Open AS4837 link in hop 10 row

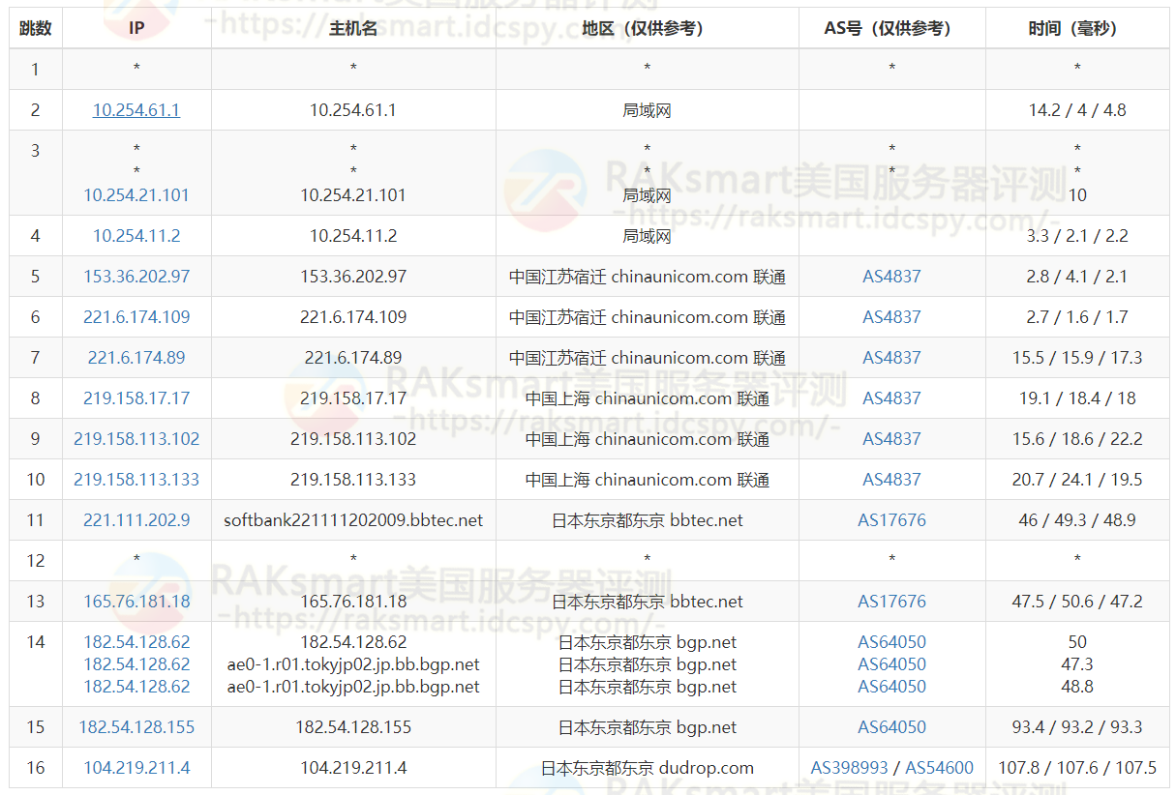pos(891,480)
